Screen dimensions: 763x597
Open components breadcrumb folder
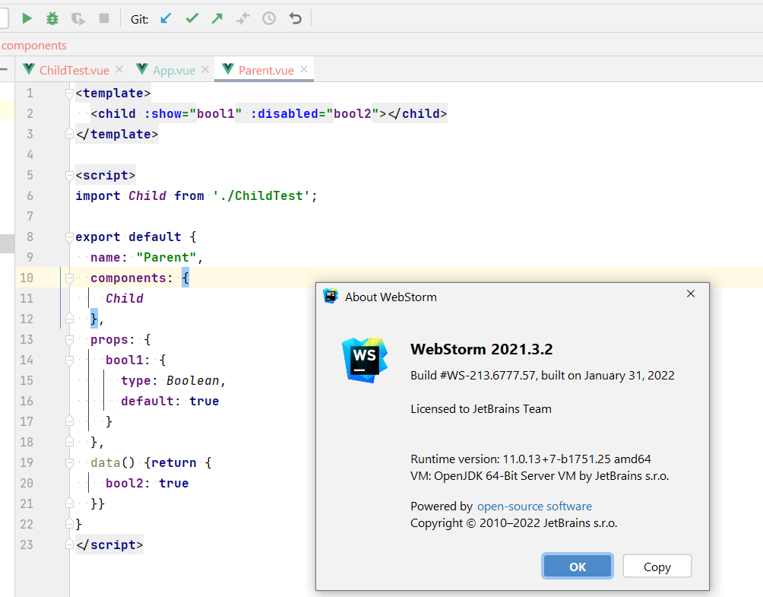(x=34, y=46)
